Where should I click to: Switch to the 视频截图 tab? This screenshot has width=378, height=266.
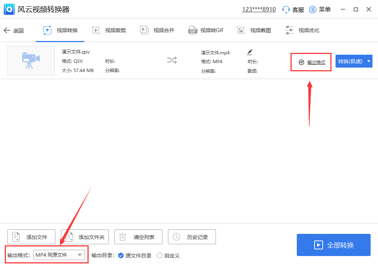[254, 30]
